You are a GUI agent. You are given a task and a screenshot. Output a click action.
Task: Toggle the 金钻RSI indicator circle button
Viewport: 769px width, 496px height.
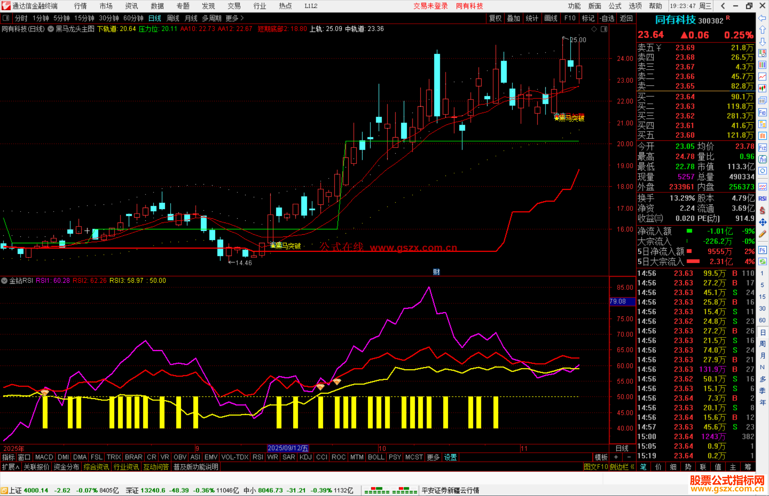coord(4,281)
